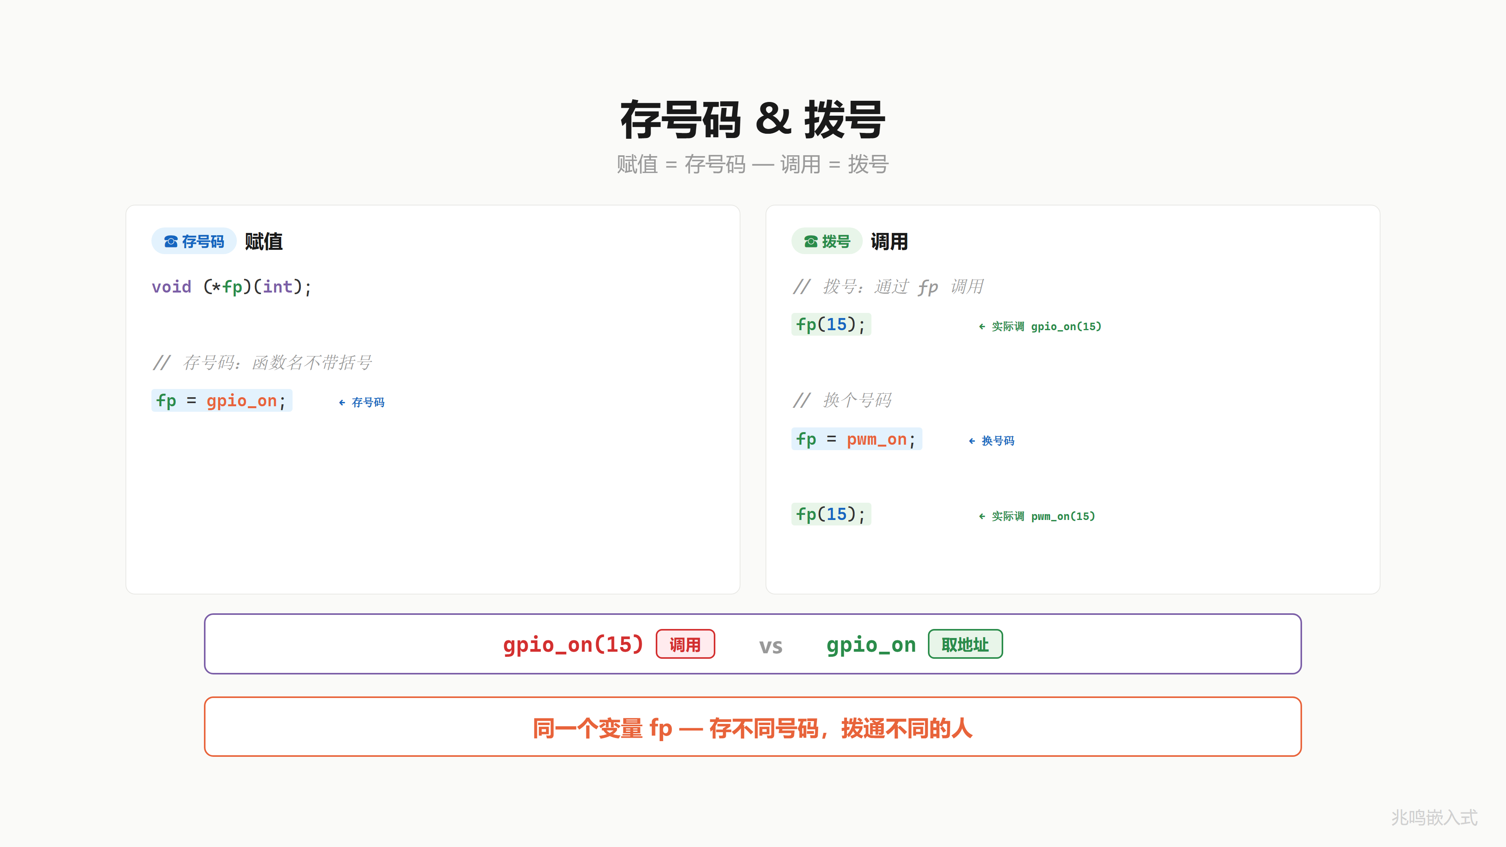Click the first fp(15); code line
Viewport: 1506px width, 847px height.
[x=831, y=325]
